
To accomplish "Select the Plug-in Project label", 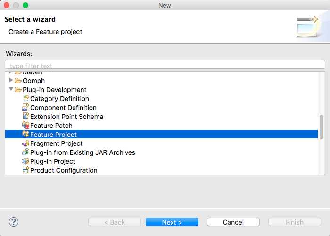I will 53,161.
